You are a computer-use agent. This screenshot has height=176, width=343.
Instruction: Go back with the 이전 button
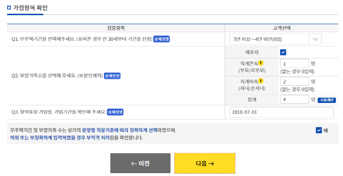(x=140, y=163)
